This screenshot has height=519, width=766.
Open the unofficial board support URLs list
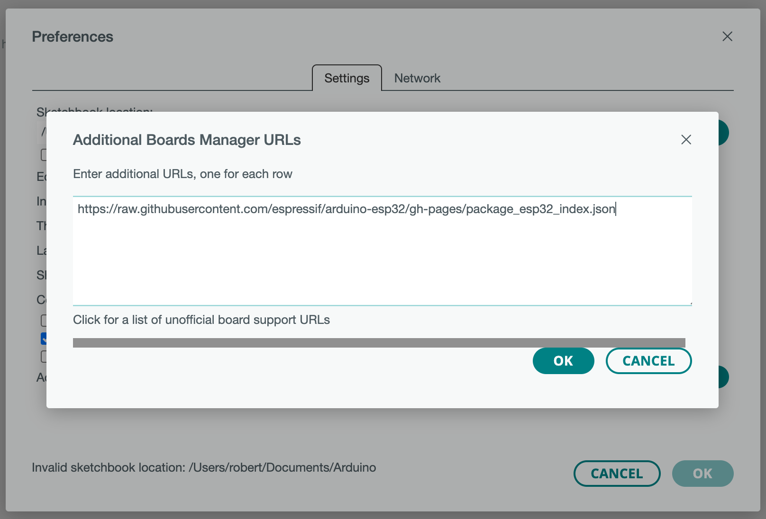pyautogui.click(x=201, y=320)
